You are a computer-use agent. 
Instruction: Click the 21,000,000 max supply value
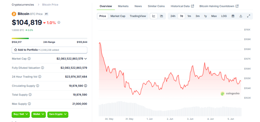pos(80,104)
